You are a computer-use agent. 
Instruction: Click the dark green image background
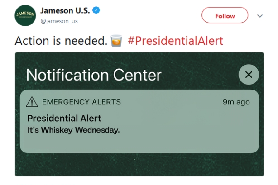pyautogui.click(x=139, y=165)
